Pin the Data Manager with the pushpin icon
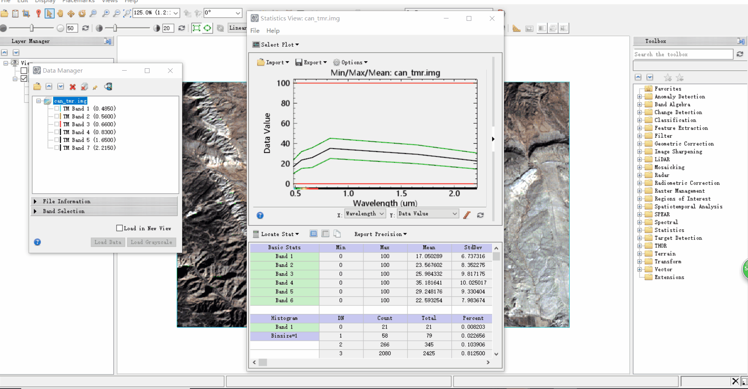 95,87
